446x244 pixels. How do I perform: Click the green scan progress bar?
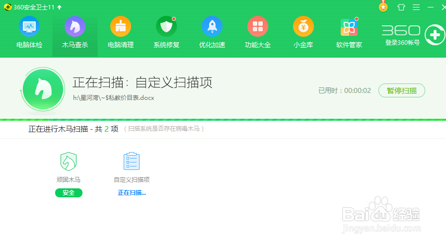pyautogui.click(x=223, y=120)
